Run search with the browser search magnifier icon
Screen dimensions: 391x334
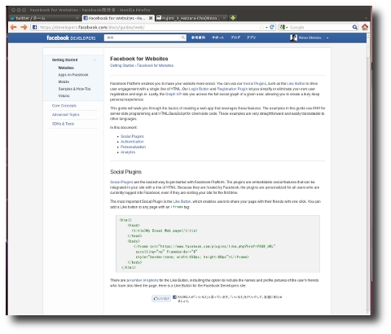(x=355, y=27)
